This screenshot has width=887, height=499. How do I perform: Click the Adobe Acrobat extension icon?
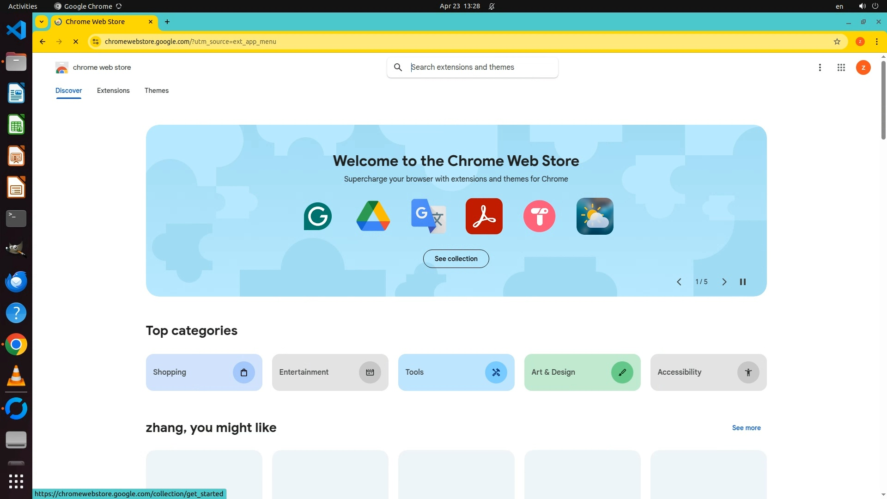(484, 216)
